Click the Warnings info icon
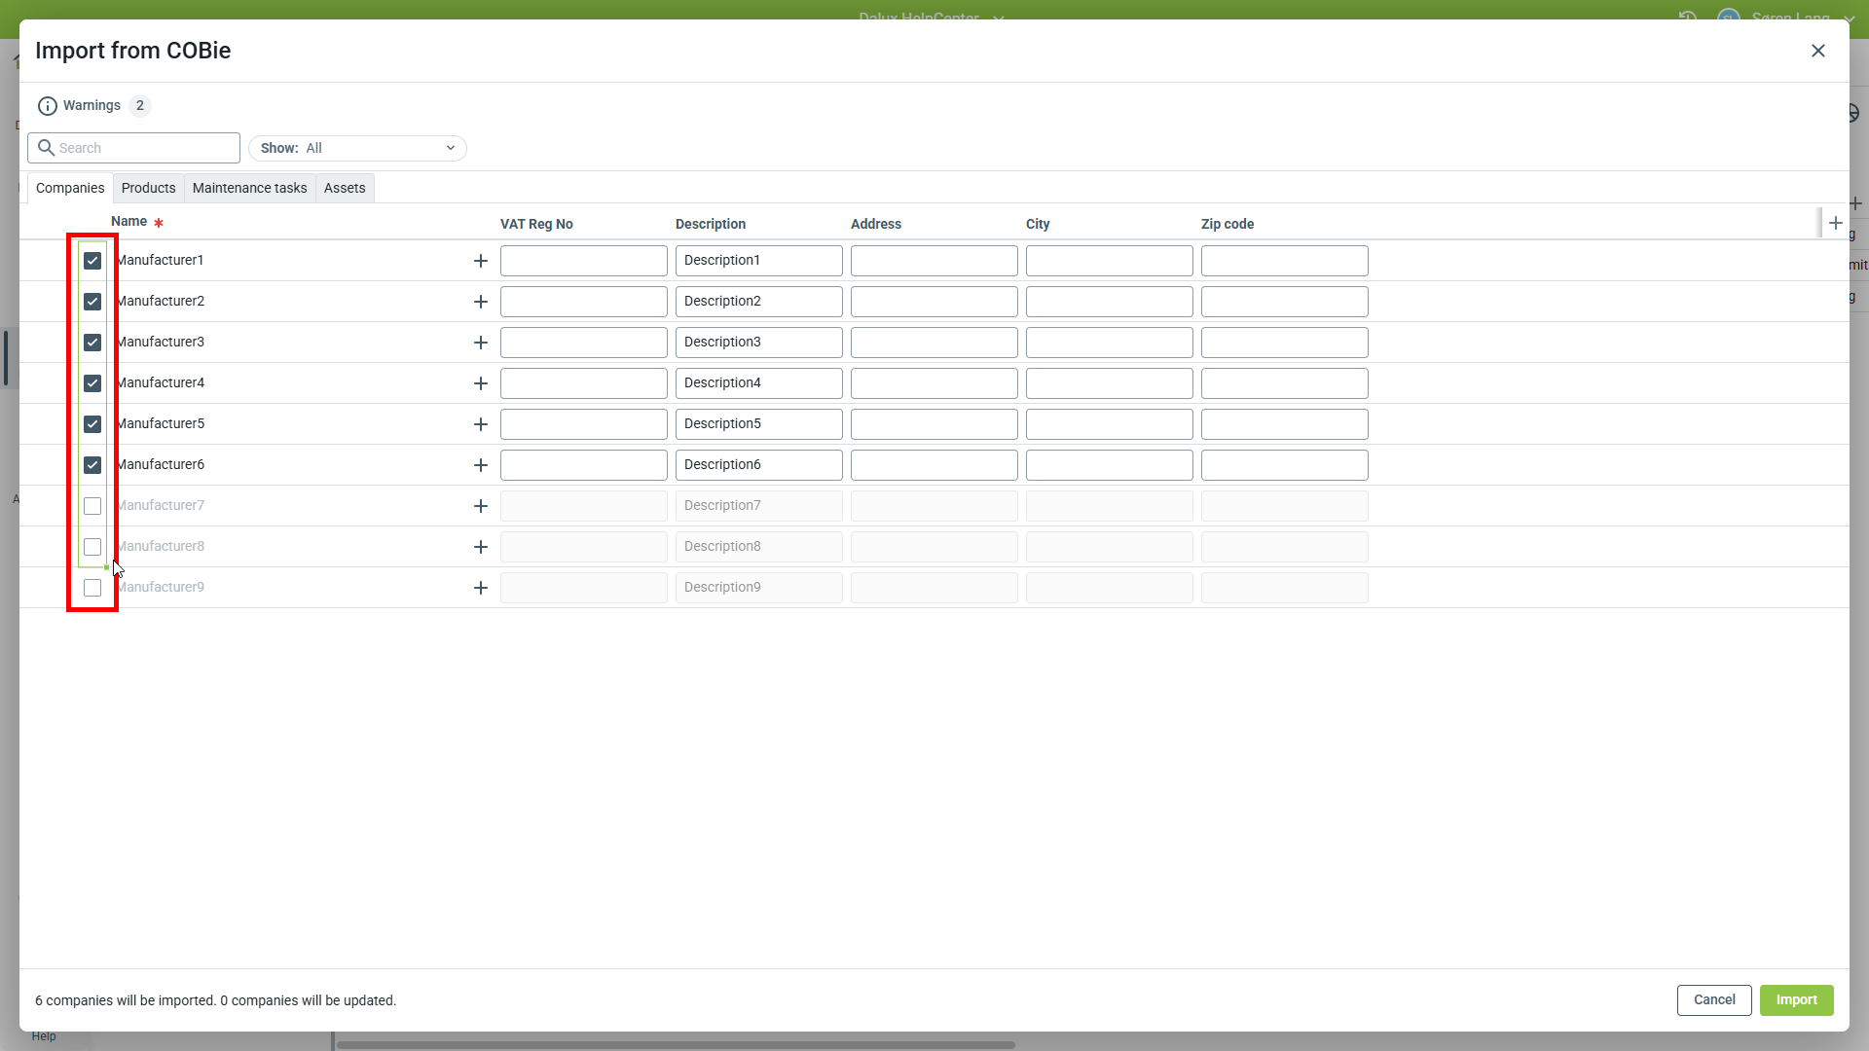1869x1051 pixels. (x=47, y=106)
